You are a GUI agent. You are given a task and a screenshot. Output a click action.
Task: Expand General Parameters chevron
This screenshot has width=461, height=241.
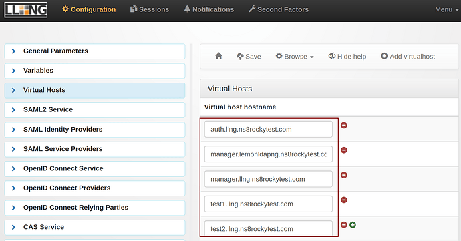(13, 51)
